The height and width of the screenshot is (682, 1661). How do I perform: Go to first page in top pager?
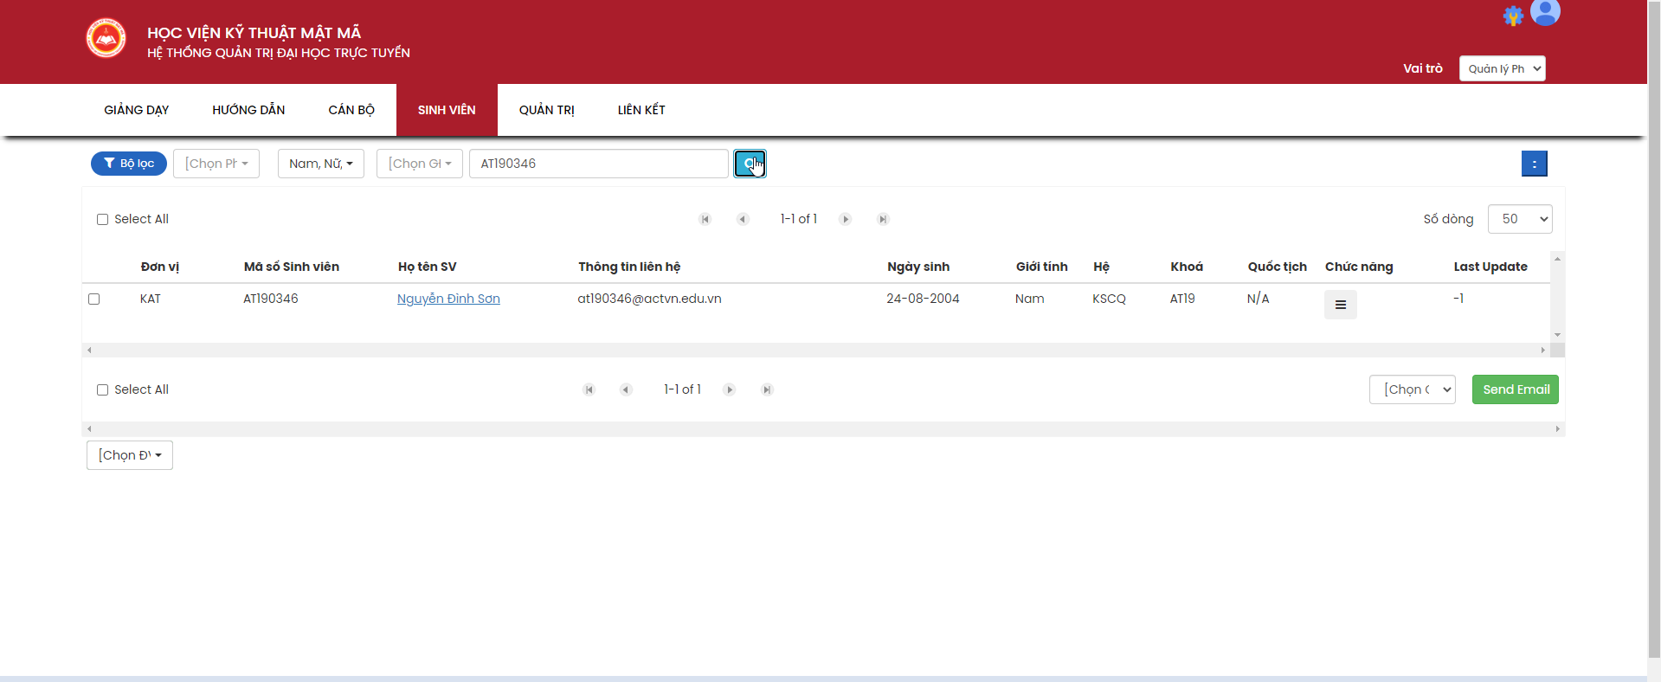pos(705,219)
